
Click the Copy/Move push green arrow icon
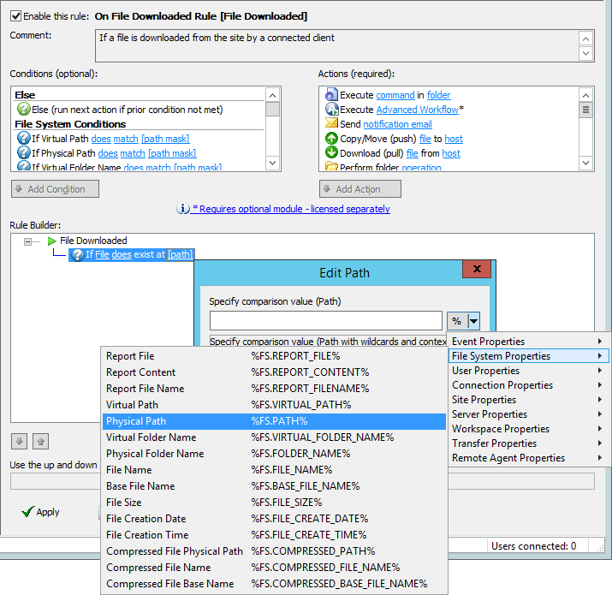click(331, 139)
